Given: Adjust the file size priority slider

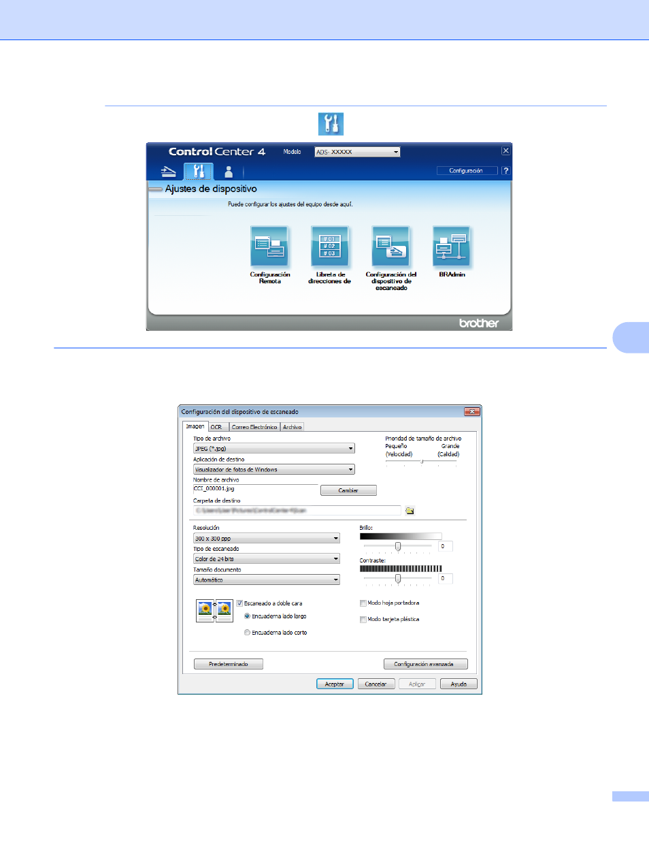Looking at the screenshot, I should click(422, 462).
